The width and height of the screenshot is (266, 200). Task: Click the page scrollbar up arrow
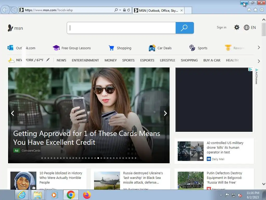[264, 20]
